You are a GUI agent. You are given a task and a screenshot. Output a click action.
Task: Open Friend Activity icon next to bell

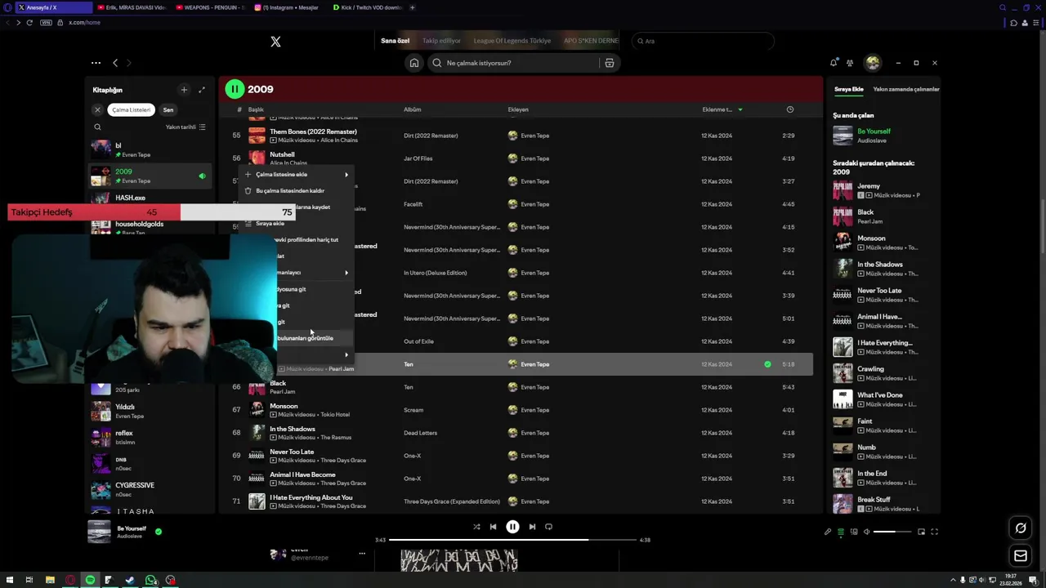(x=850, y=63)
